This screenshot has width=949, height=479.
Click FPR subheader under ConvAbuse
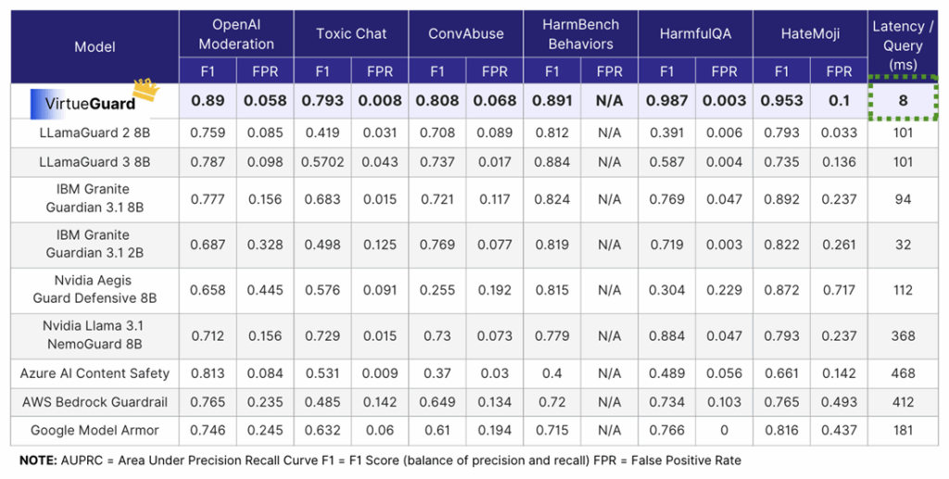coord(495,71)
